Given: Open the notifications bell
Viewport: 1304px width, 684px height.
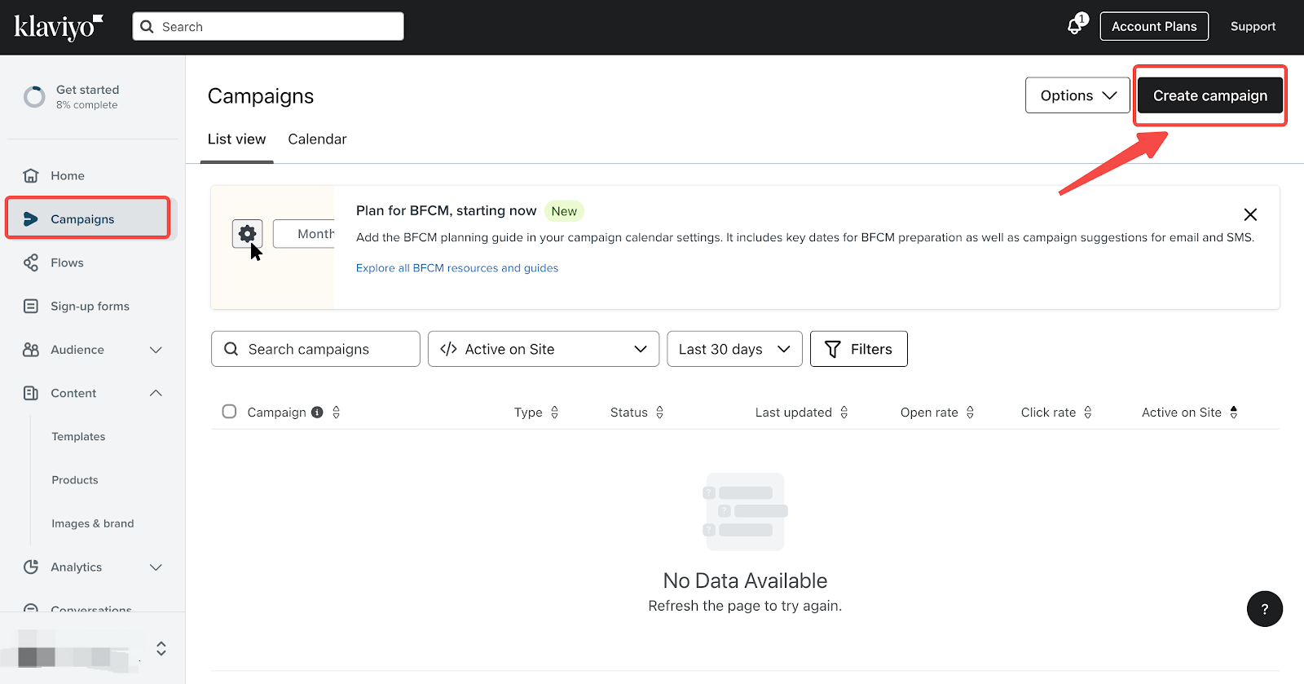Looking at the screenshot, I should pyautogui.click(x=1076, y=26).
